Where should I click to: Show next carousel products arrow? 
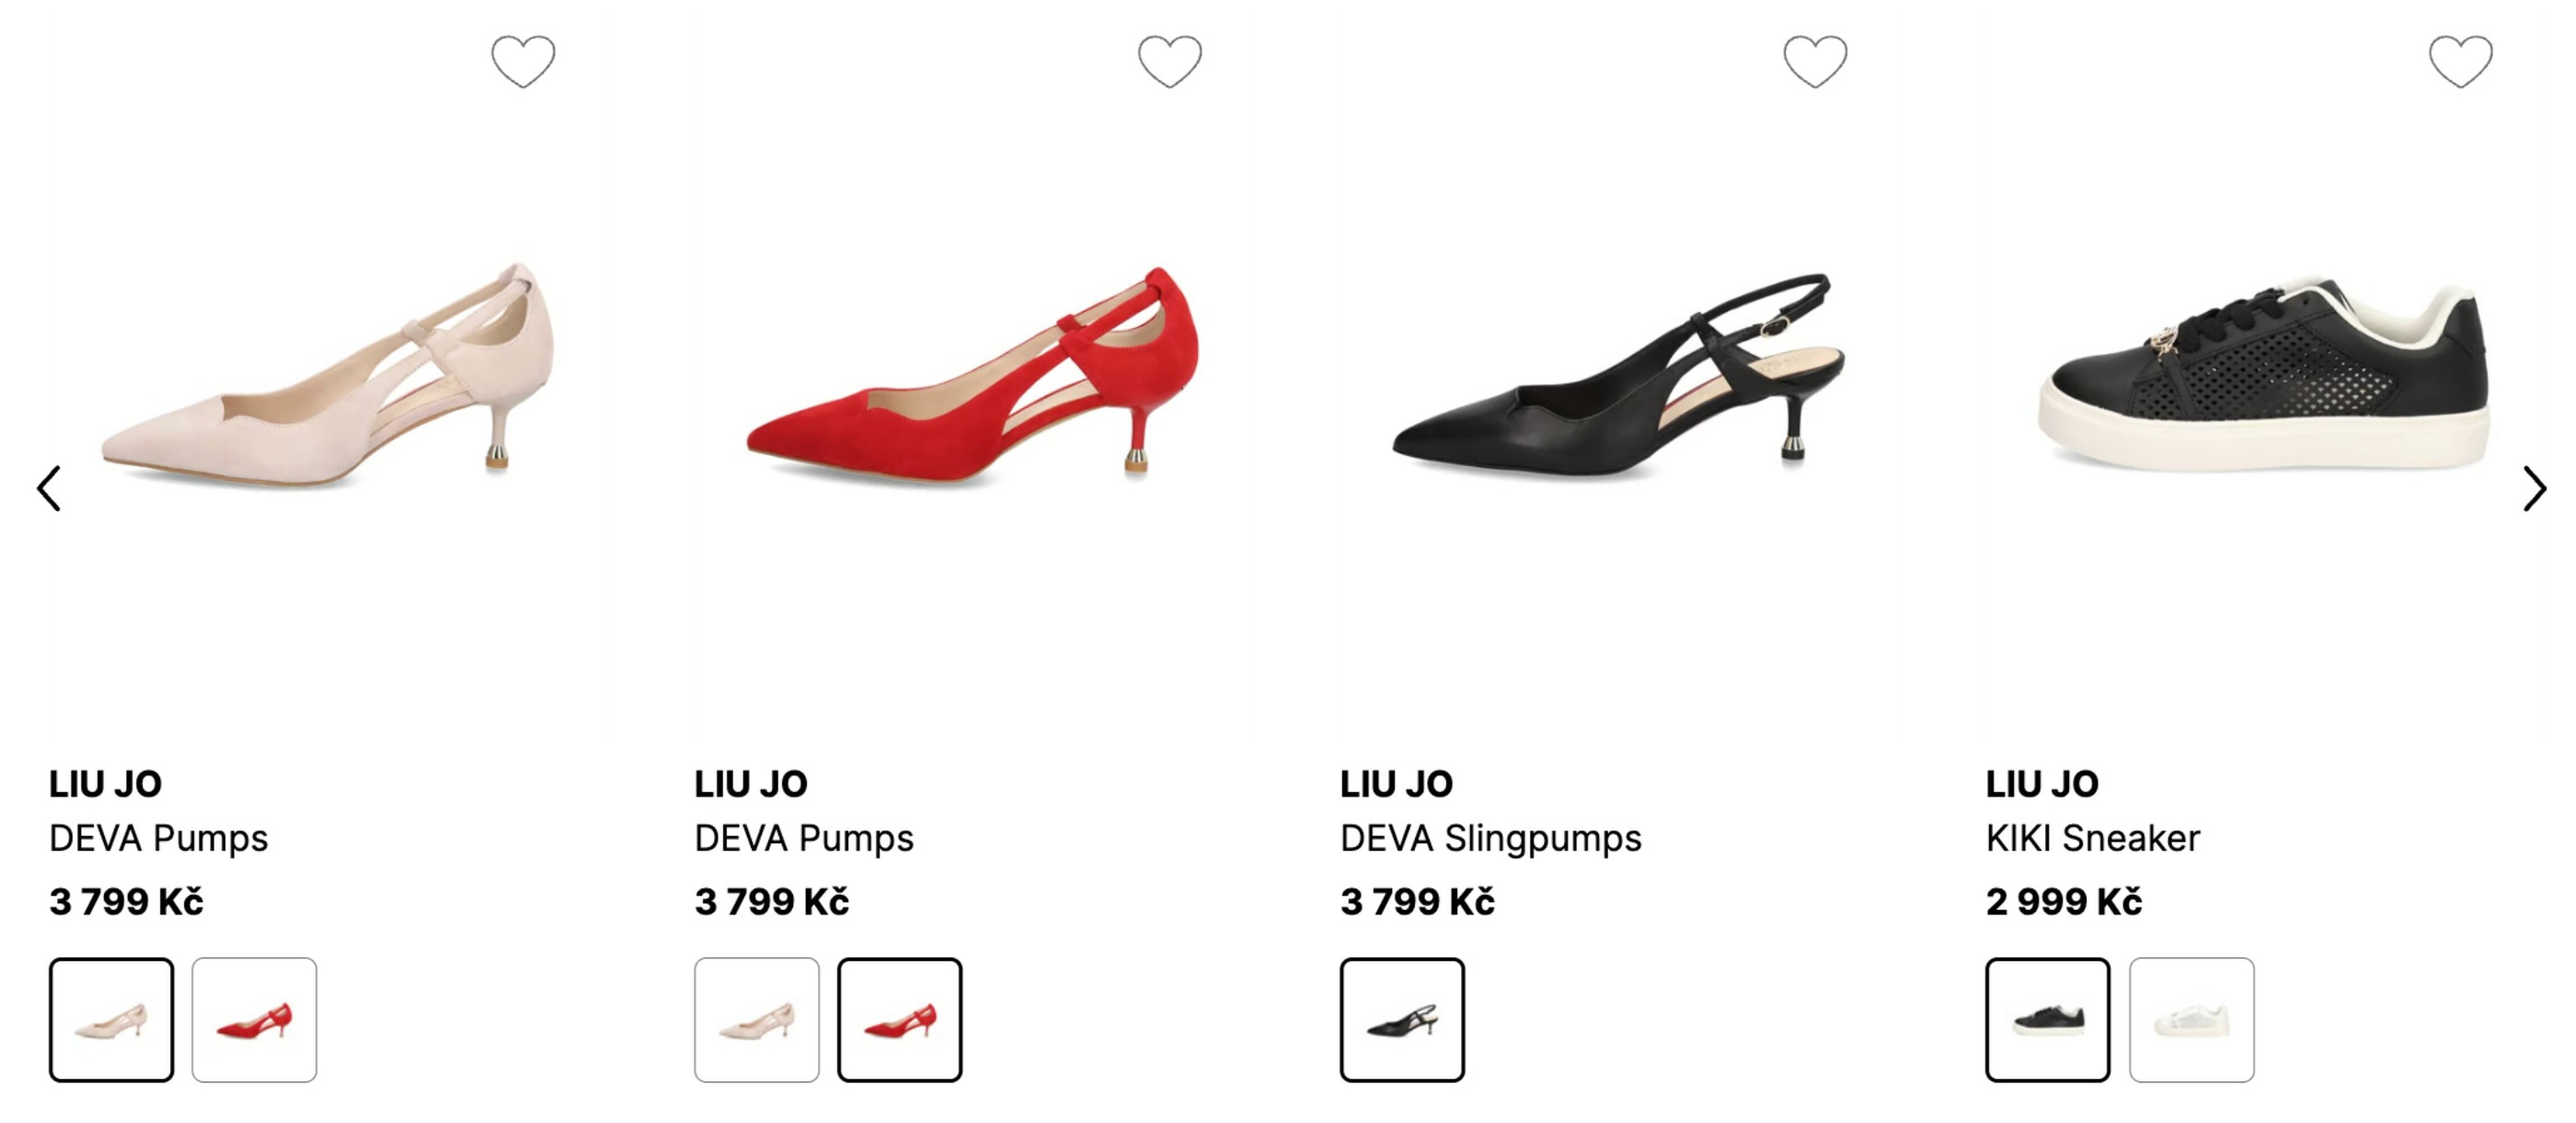pyautogui.click(x=2533, y=488)
